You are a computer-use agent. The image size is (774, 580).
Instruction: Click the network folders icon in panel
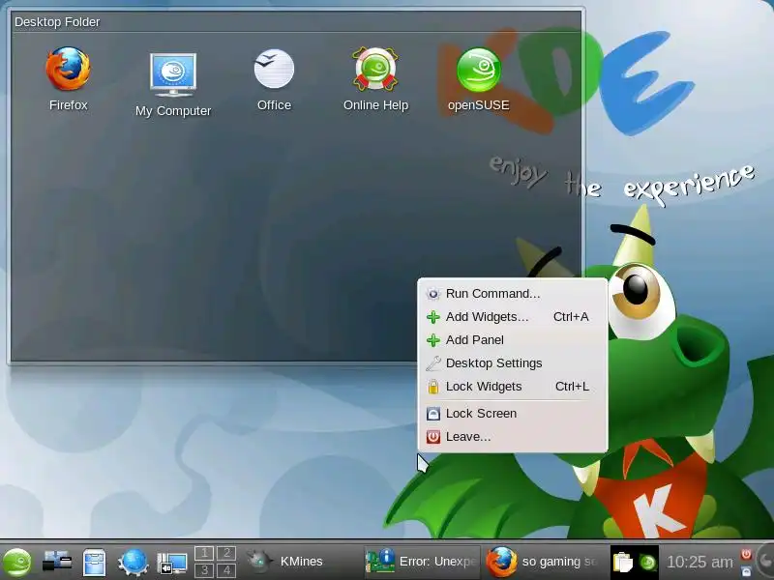56,562
